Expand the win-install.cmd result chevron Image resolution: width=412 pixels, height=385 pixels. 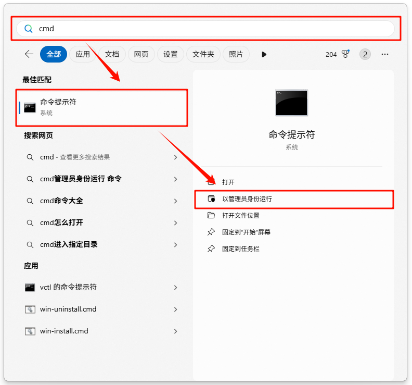[x=176, y=331]
